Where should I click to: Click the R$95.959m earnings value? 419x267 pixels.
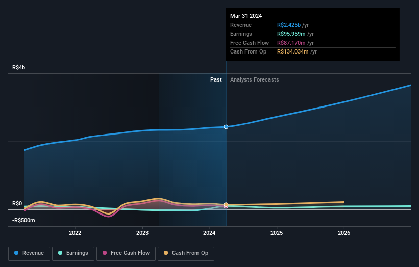(x=291, y=34)
